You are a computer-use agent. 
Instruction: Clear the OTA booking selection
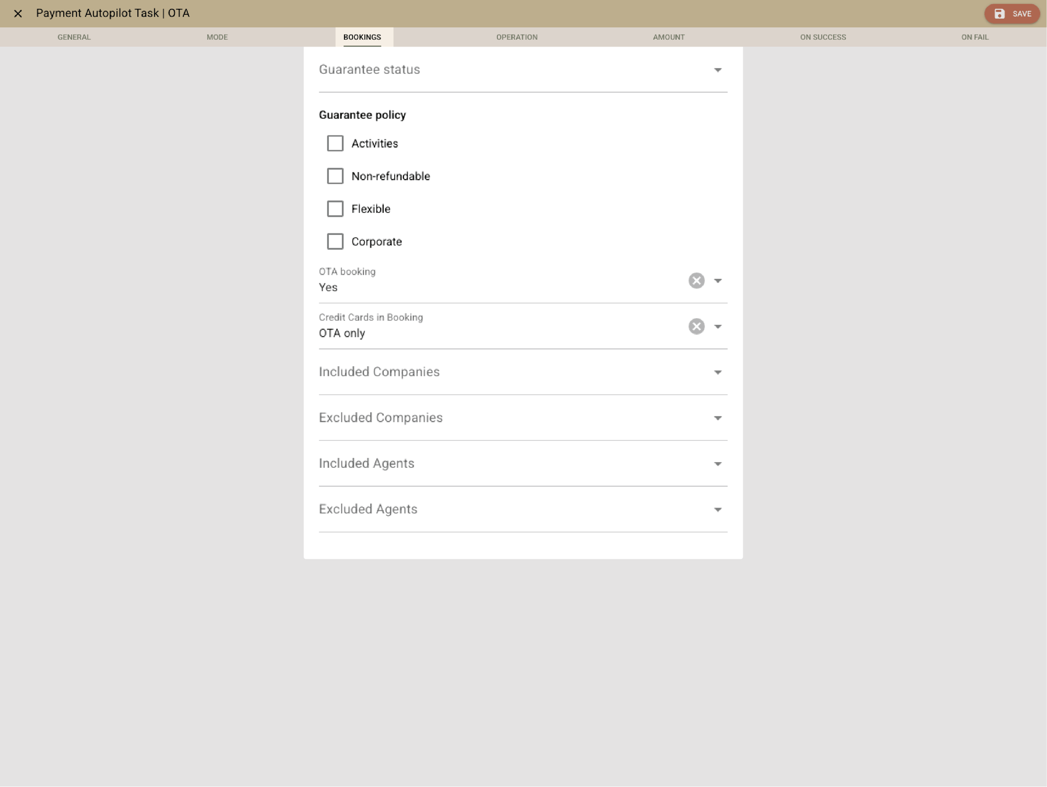click(696, 280)
